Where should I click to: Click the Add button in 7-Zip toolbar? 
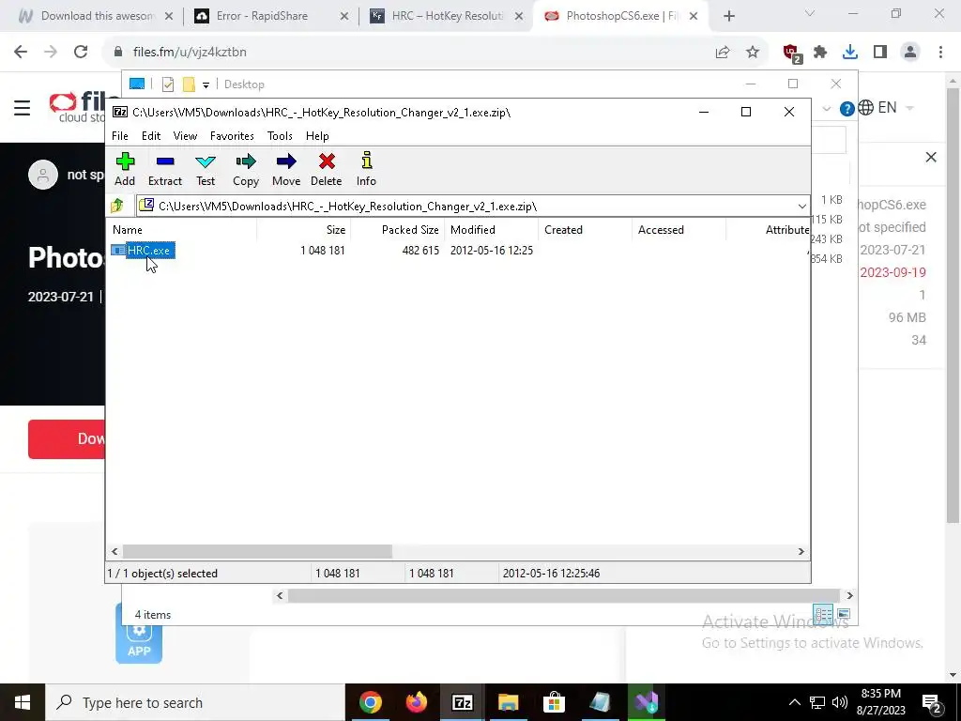[x=125, y=169]
